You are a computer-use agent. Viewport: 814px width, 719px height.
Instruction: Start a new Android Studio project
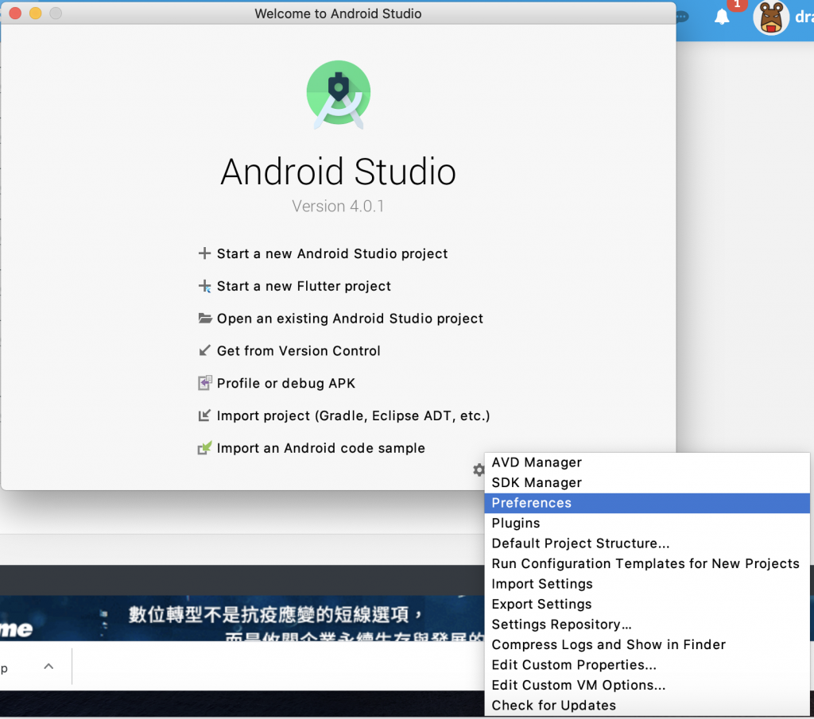click(331, 253)
